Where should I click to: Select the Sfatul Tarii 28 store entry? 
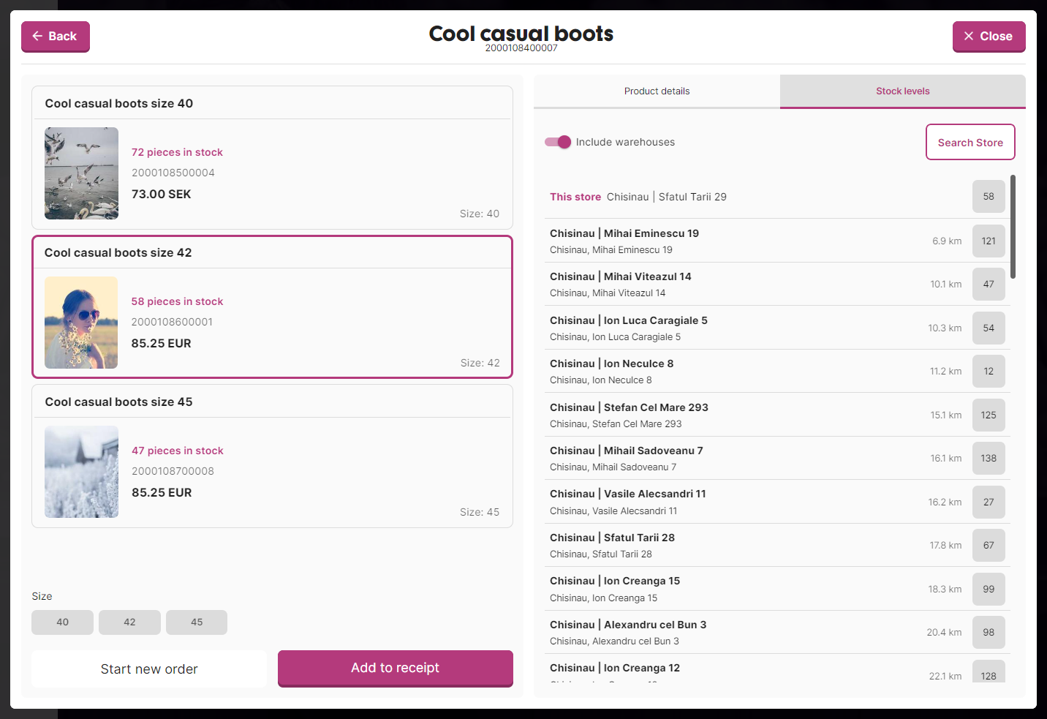pyautogui.click(x=731, y=545)
